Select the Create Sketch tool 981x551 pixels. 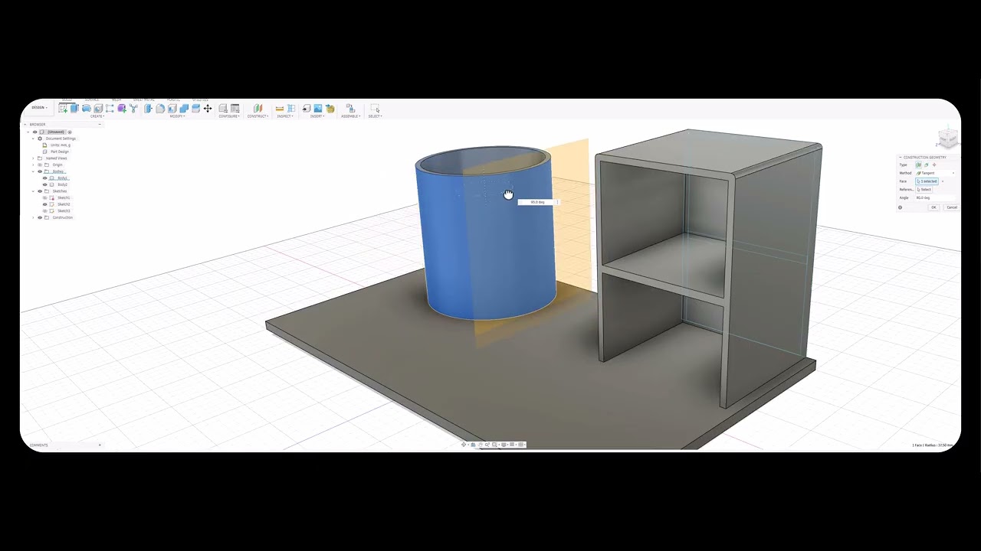pyautogui.click(x=63, y=109)
